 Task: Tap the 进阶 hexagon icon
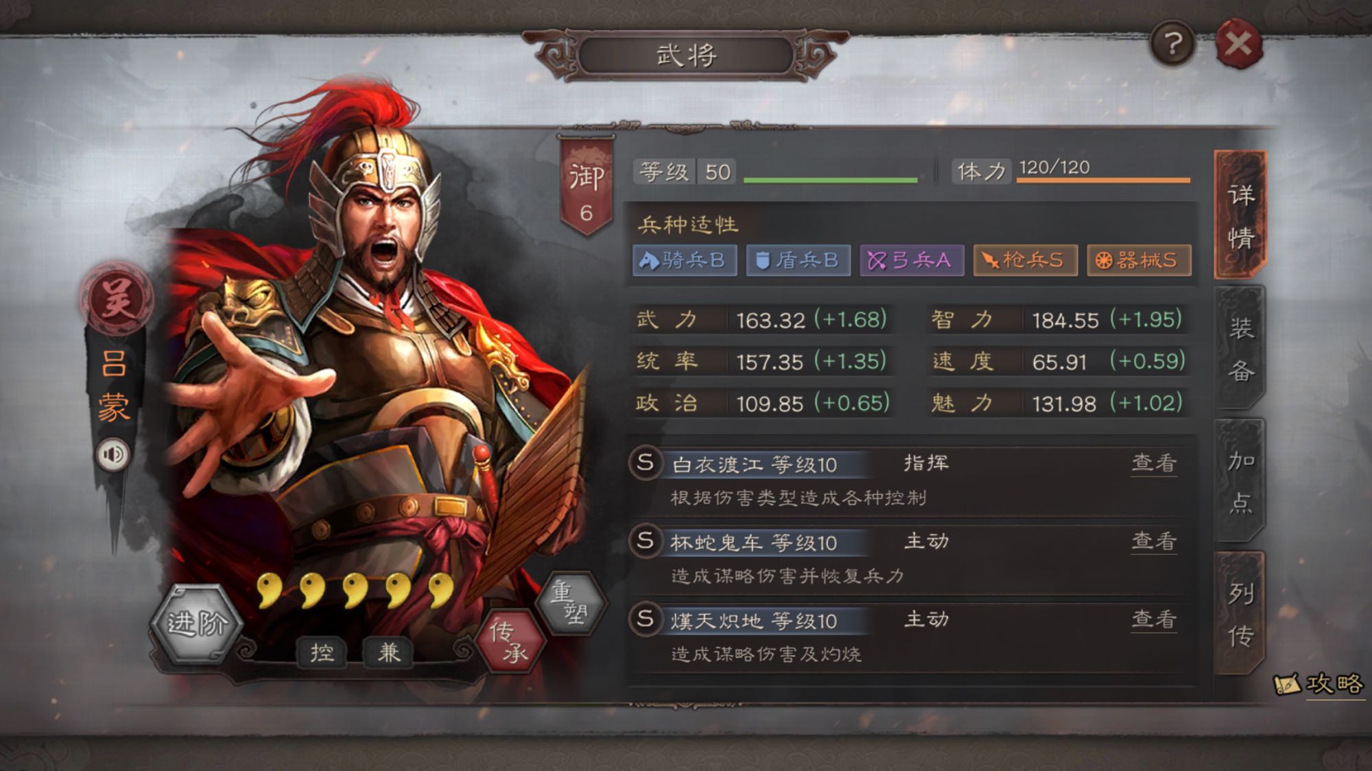[197, 623]
